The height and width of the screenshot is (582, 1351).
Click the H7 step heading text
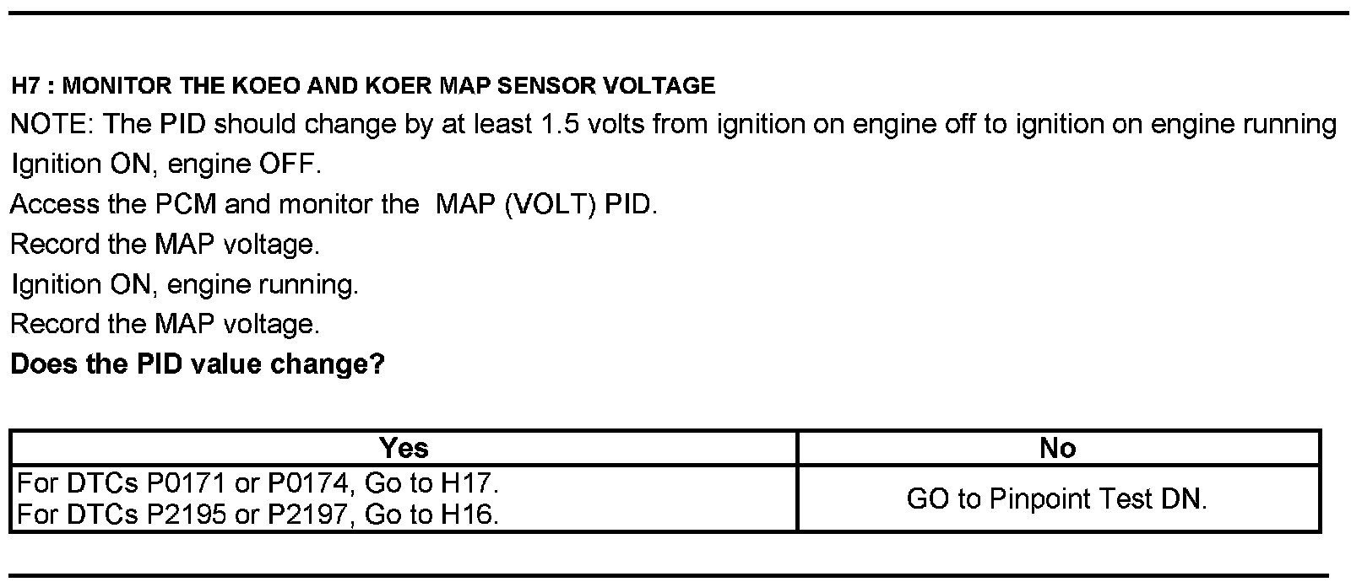tap(363, 85)
